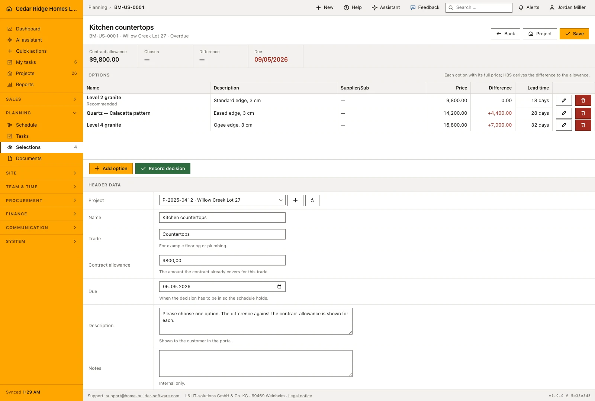This screenshot has height=401, width=595.
Task: Open Projects list in sidebar
Action: (x=41, y=74)
